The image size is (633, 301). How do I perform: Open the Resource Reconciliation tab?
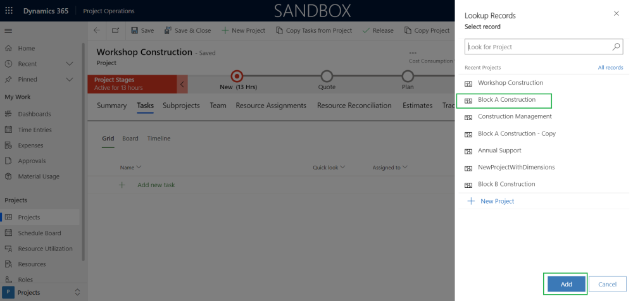pyautogui.click(x=354, y=106)
